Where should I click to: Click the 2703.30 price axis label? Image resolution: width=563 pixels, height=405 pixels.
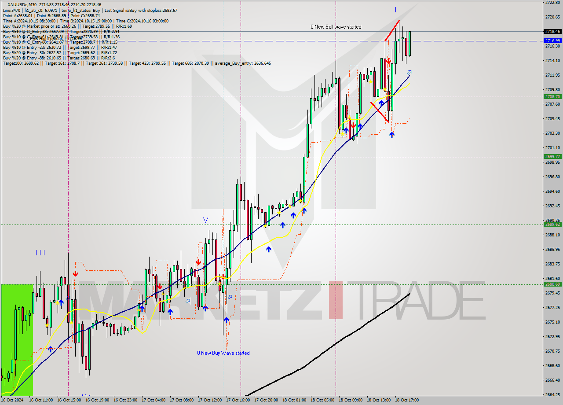[552, 133]
